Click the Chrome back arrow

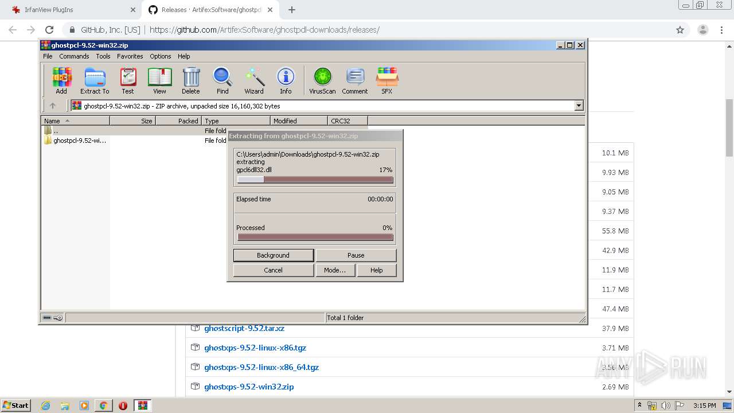[13, 30]
